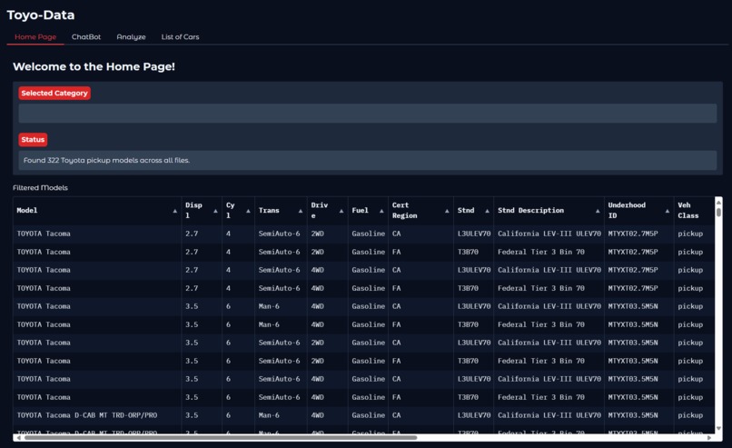This screenshot has height=448, width=732.
Task: Open the Home Page tab
Action: pos(35,37)
